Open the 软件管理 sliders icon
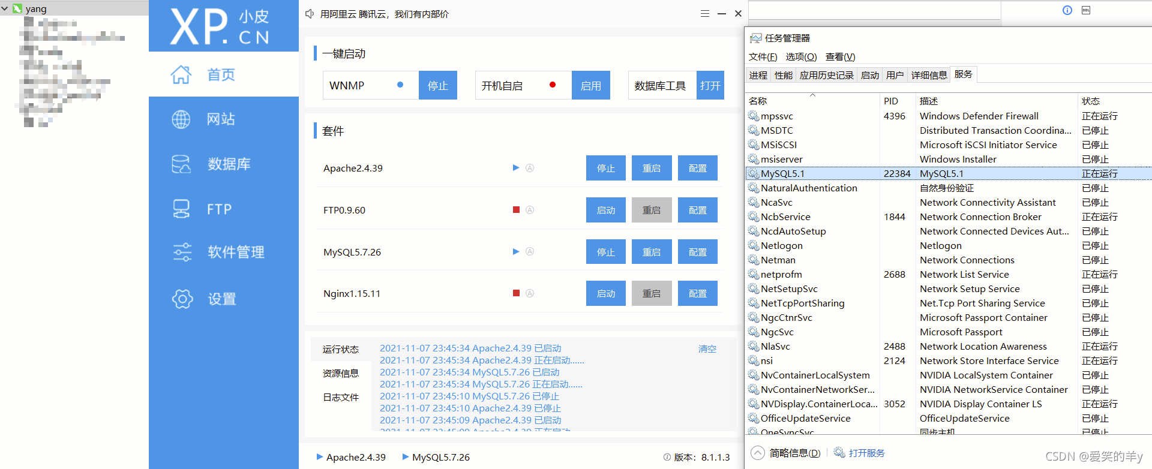The image size is (1152, 469). pos(182,252)
